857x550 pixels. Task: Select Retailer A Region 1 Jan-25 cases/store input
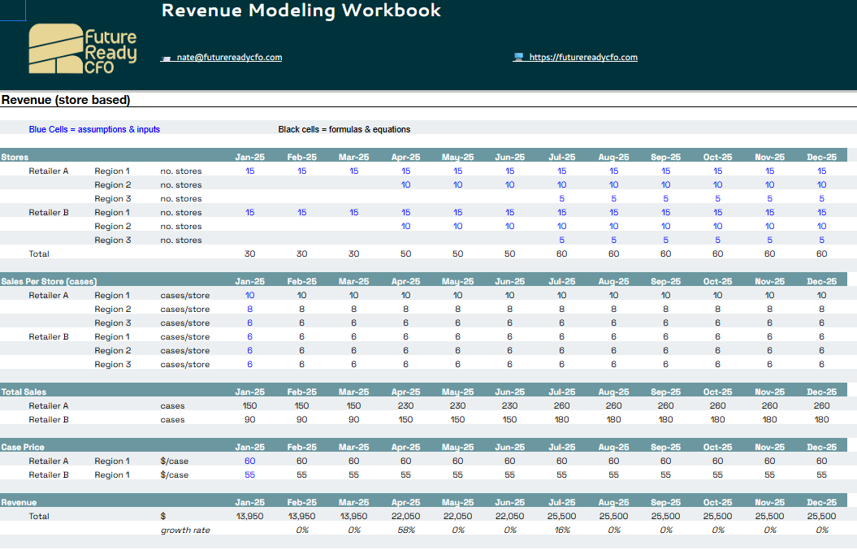[249, 296]
